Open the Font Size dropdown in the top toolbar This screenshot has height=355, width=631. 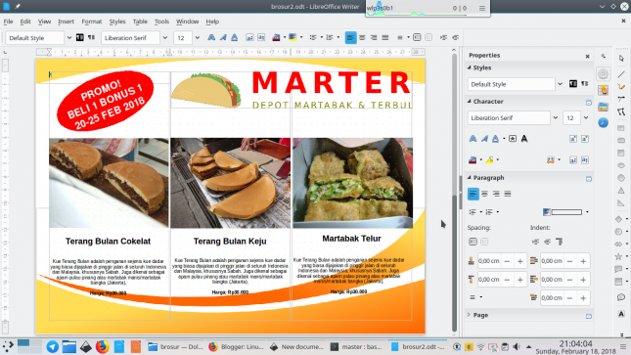click(x=198, y=38)
